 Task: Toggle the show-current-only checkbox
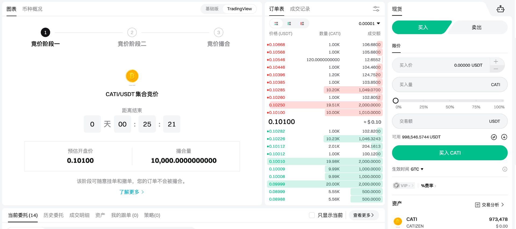click(x=312, y=215)
